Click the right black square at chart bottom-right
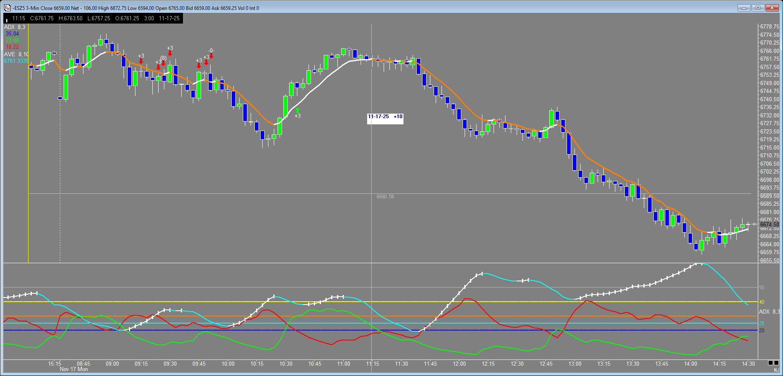This screenshot has height=376, width=783. point(776,363)
